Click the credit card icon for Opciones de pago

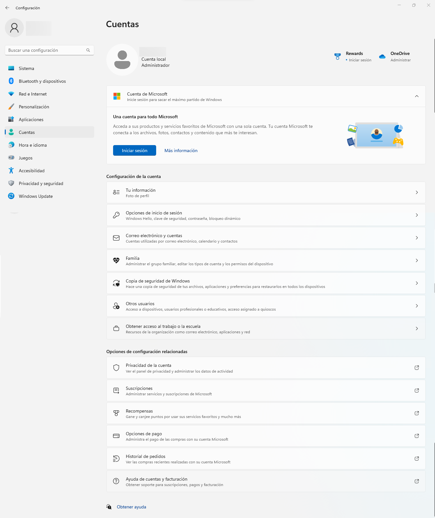tap(116, 436)
